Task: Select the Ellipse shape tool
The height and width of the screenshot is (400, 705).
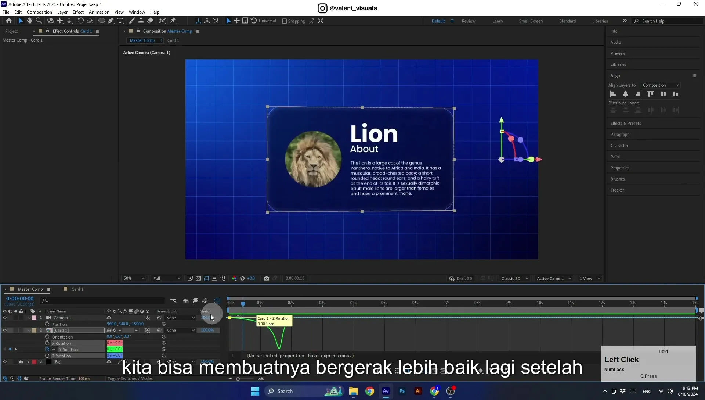Action: click(101, 21)
